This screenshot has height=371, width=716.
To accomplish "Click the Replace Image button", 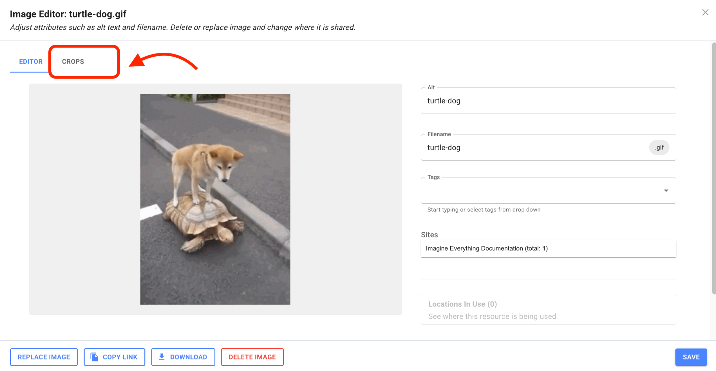I will tap(44, 357).
